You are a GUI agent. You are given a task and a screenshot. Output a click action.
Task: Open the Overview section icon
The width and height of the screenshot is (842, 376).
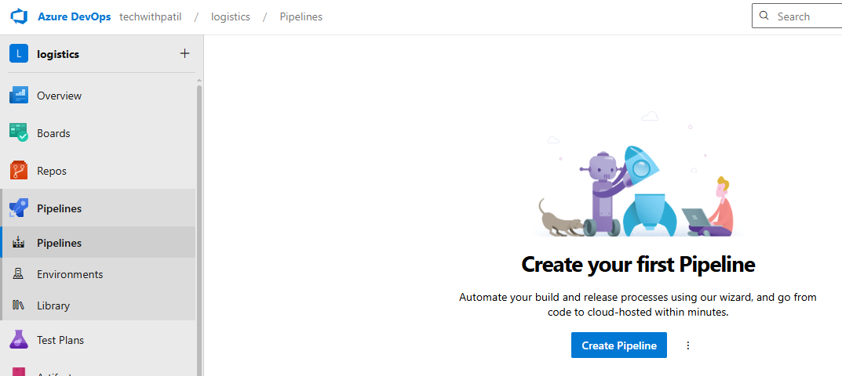click(x=19, y=96)
